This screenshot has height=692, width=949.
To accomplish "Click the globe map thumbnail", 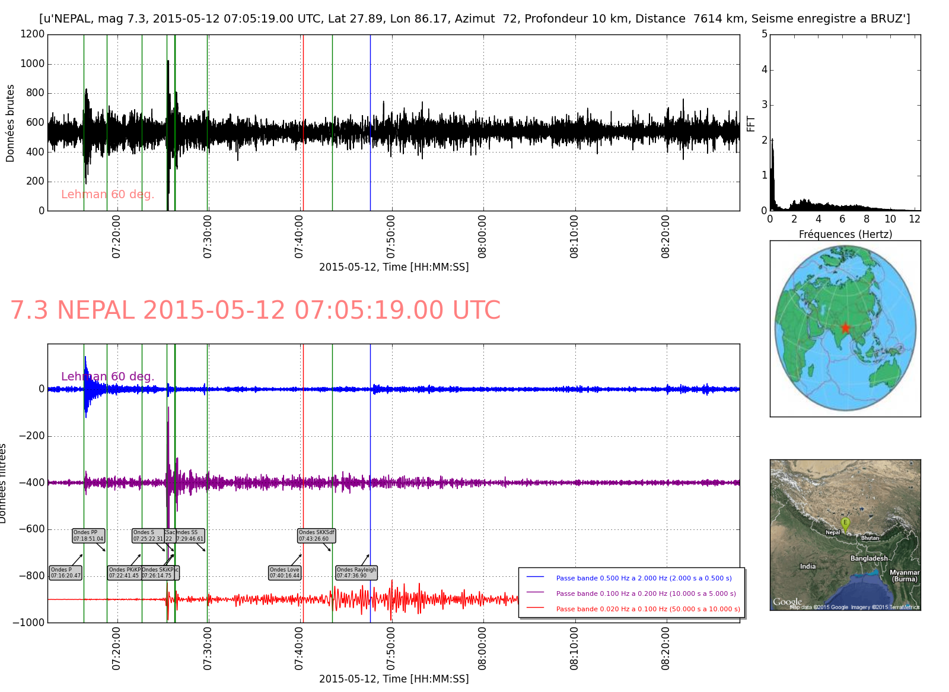I will [845, 328].
